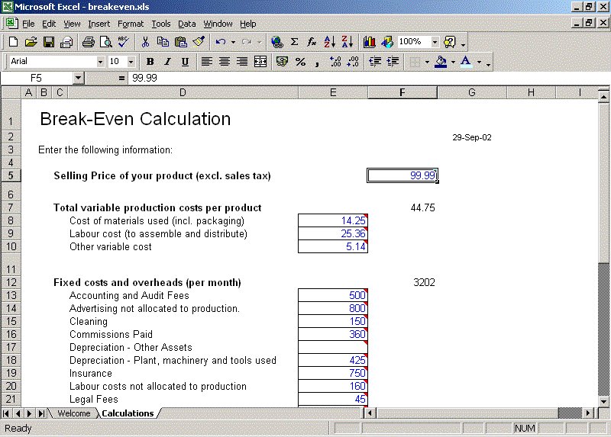The image size is (611, 437).
Task: Open the zoom percentage dropdown
Action: pos(435,42)
